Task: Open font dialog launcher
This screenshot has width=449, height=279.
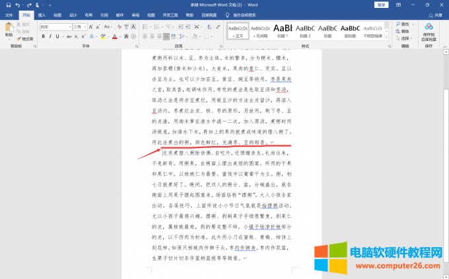Action: (137, 46)
